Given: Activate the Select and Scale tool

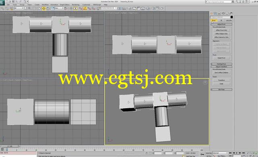Looking at the screenshot, I should tap(52, 8).
